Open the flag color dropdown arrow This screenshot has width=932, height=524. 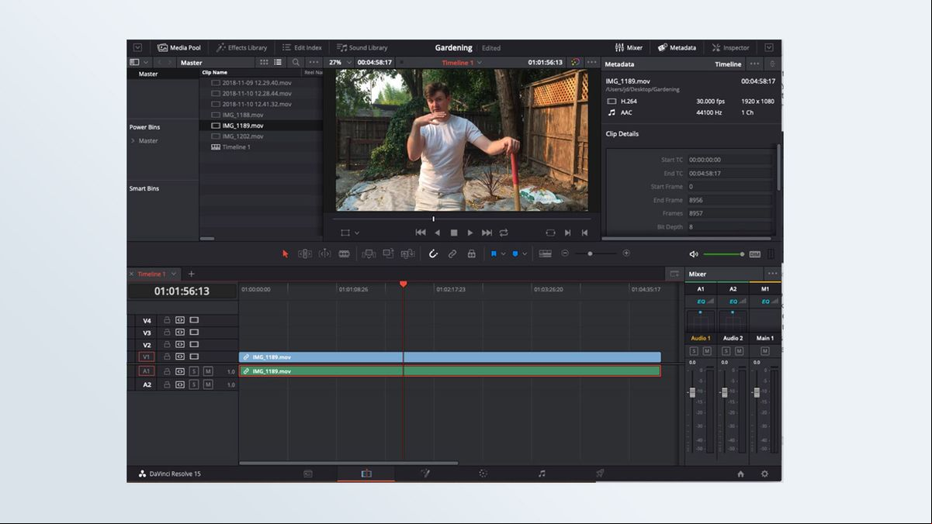(x=503, y=253)
